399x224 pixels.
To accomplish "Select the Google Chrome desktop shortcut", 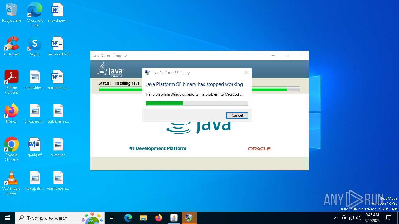I will point(12,149).
